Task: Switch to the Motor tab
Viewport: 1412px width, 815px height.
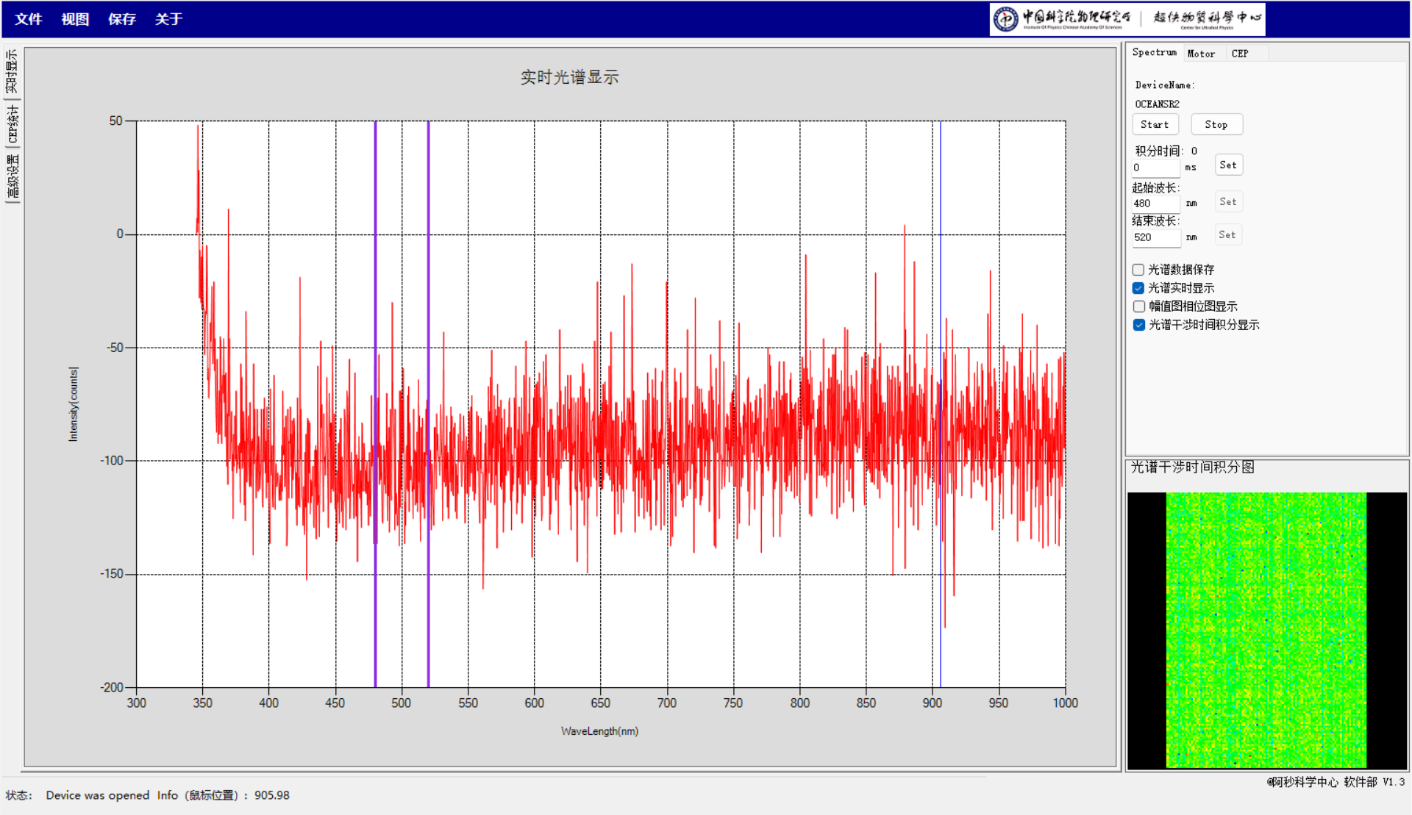Action: coord(1201,54)
